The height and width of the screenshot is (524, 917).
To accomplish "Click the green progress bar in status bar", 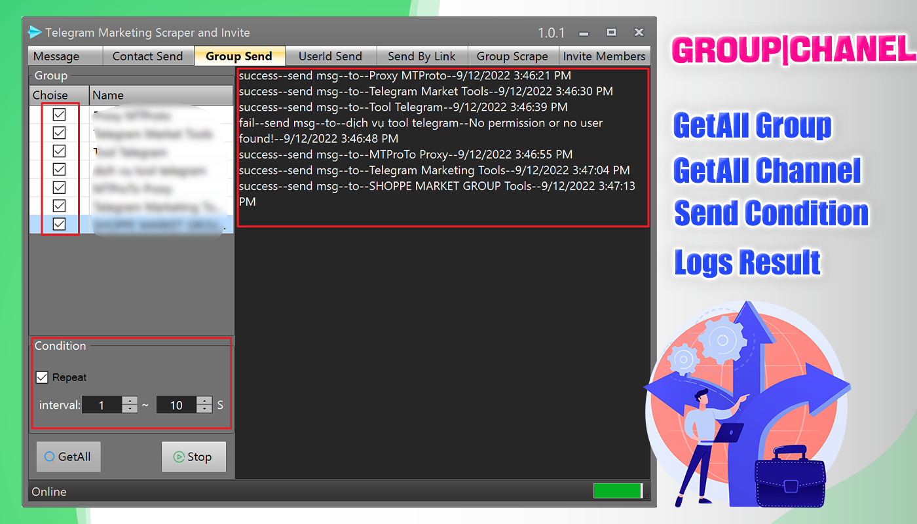I will pyautogui.click(x=617, y=491).
